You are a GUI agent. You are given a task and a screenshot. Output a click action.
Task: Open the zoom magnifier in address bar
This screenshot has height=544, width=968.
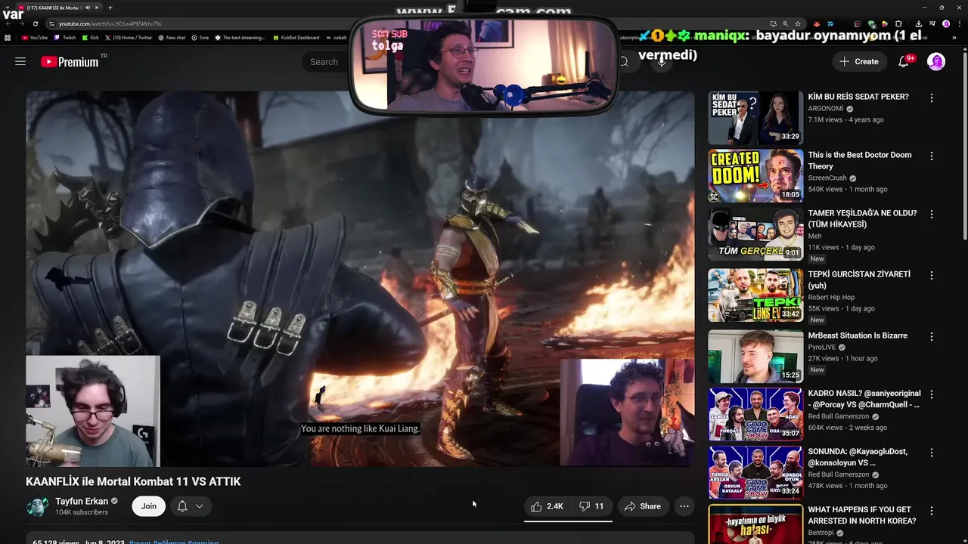[x=786, y=23]
